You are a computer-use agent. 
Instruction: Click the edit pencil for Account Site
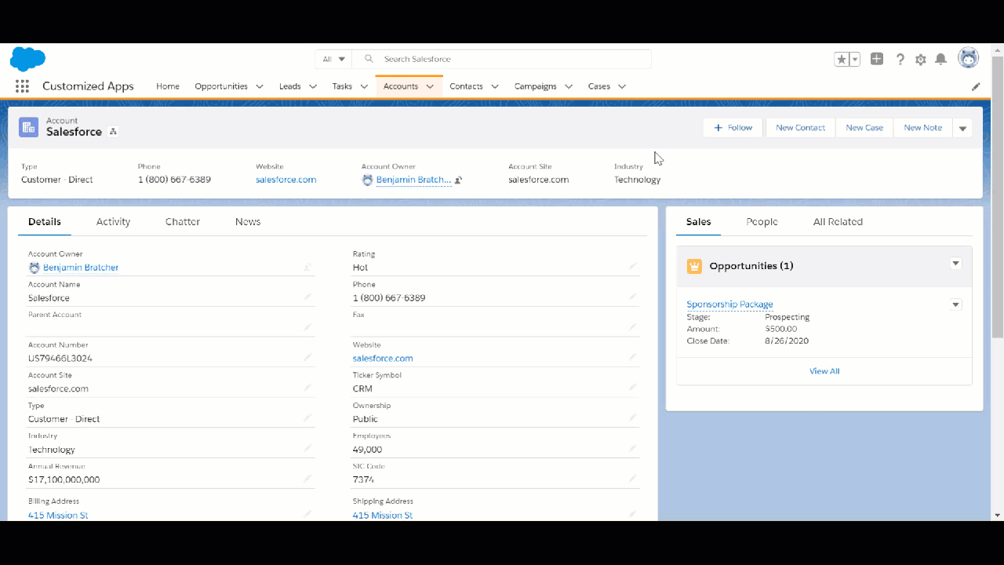click(x=307, y=388)
